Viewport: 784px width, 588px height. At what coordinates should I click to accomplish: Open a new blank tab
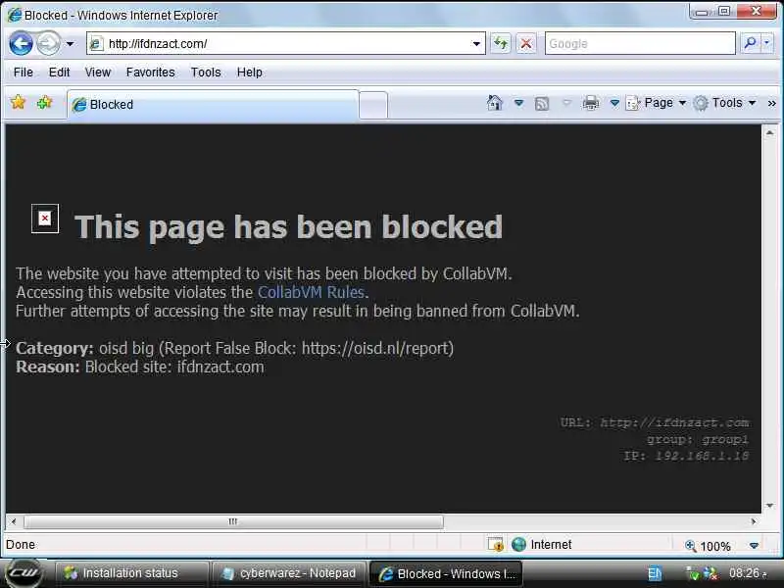pos(373,105)
